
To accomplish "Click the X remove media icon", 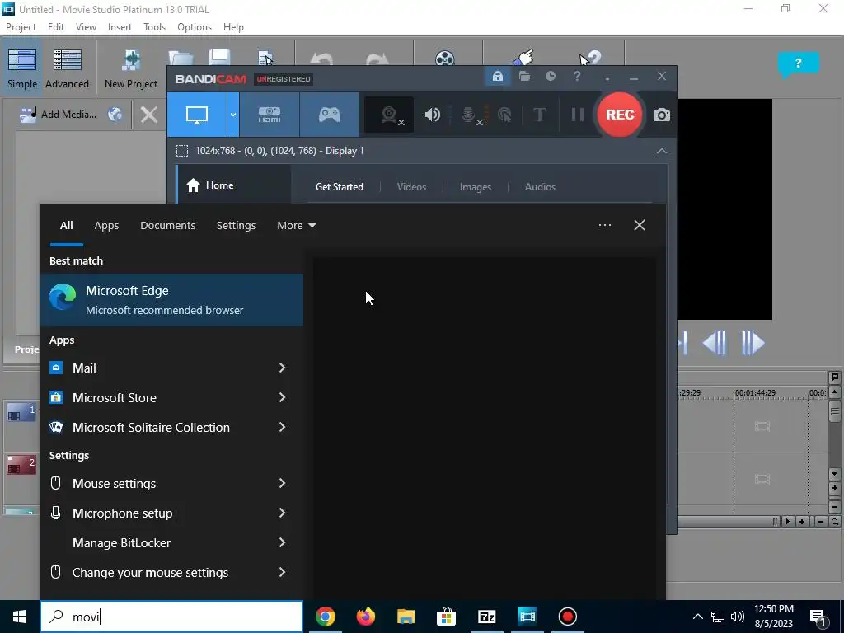I will point(148,114).
